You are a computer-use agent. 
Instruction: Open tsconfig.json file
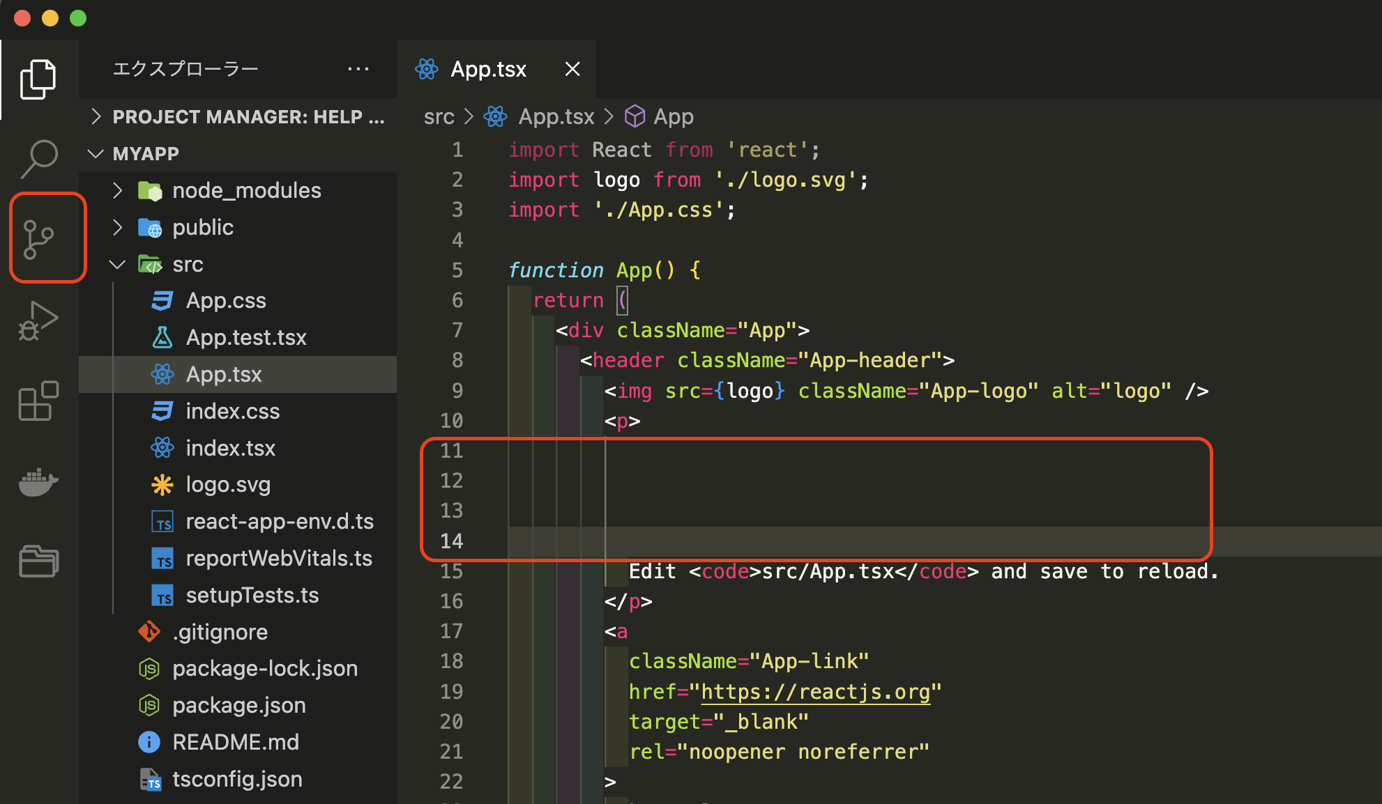coord(238,779)
